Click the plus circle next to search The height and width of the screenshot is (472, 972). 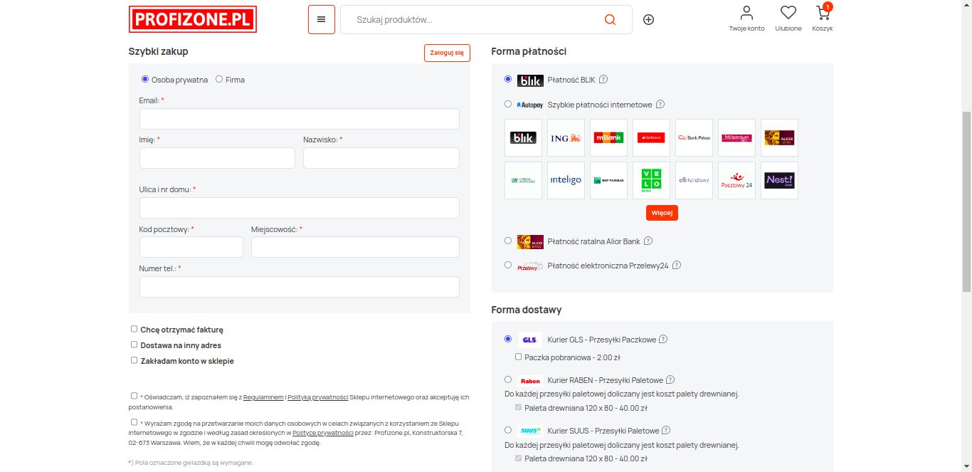[x=648, y=19]
